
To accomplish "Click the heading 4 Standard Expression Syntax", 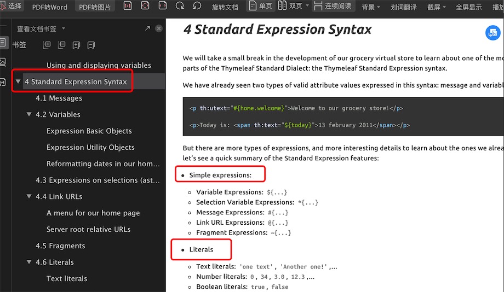I will 277,29.
